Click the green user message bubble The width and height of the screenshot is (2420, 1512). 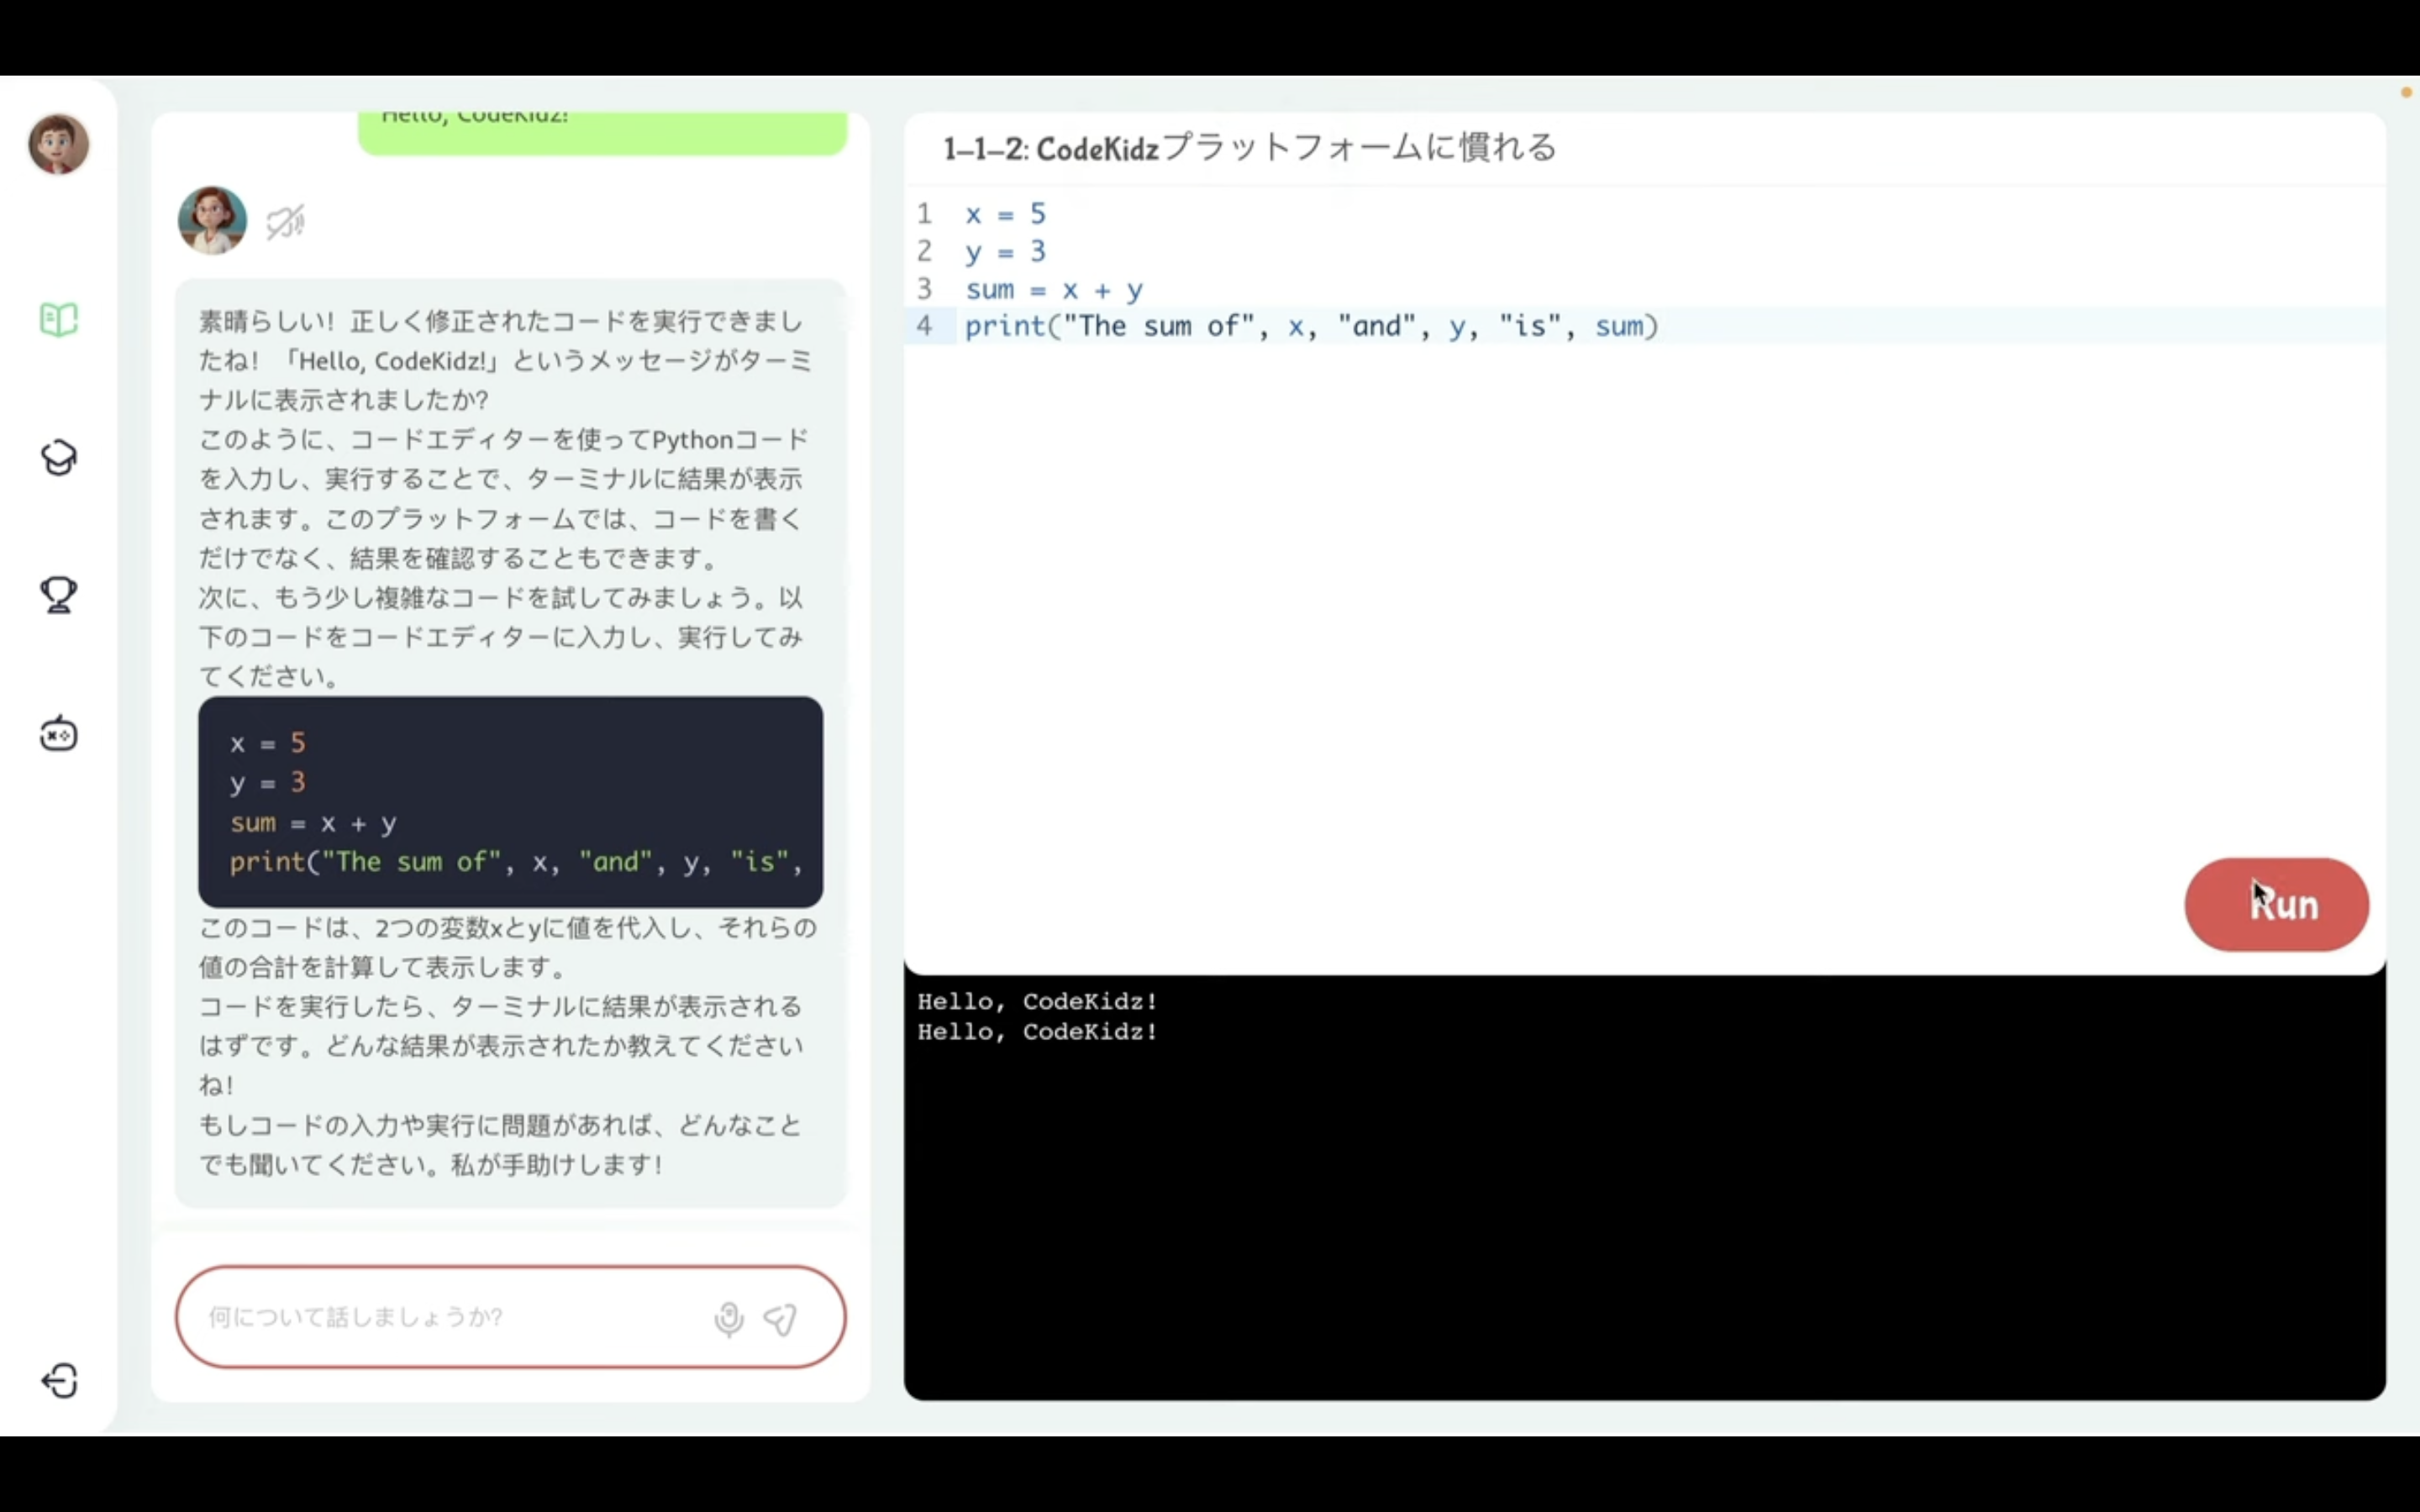pyautogui.click(x=602, y=133)
